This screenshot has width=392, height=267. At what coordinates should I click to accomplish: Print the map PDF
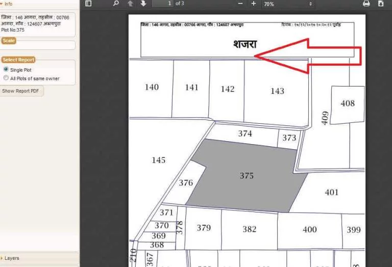point(366,4)
